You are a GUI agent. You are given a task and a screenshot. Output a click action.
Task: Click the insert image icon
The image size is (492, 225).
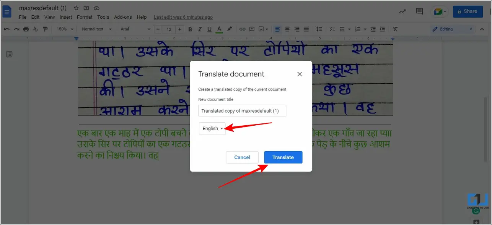click(261, 29)
